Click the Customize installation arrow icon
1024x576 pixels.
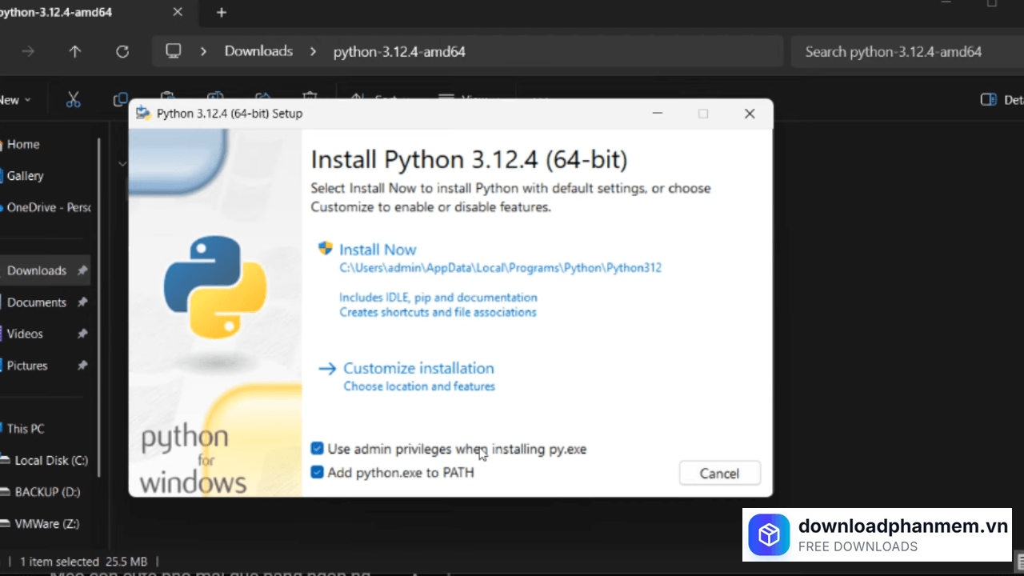point(327,369)
